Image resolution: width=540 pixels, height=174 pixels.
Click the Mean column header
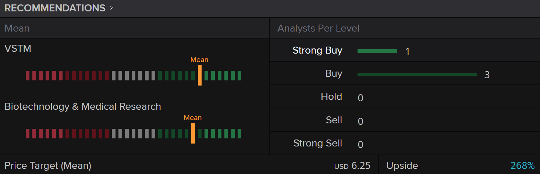coord(17,28)
